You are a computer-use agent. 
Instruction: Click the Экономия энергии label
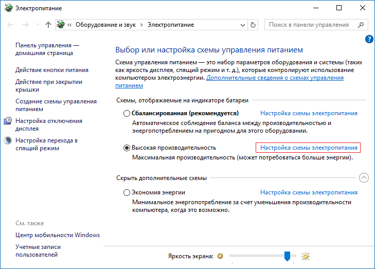158,192
